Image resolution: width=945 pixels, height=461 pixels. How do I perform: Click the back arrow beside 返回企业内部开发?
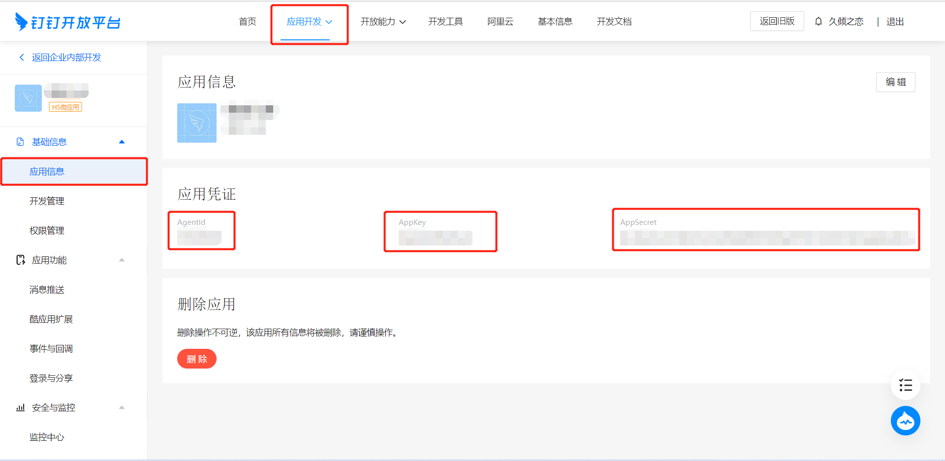click(x=22, y=58)
